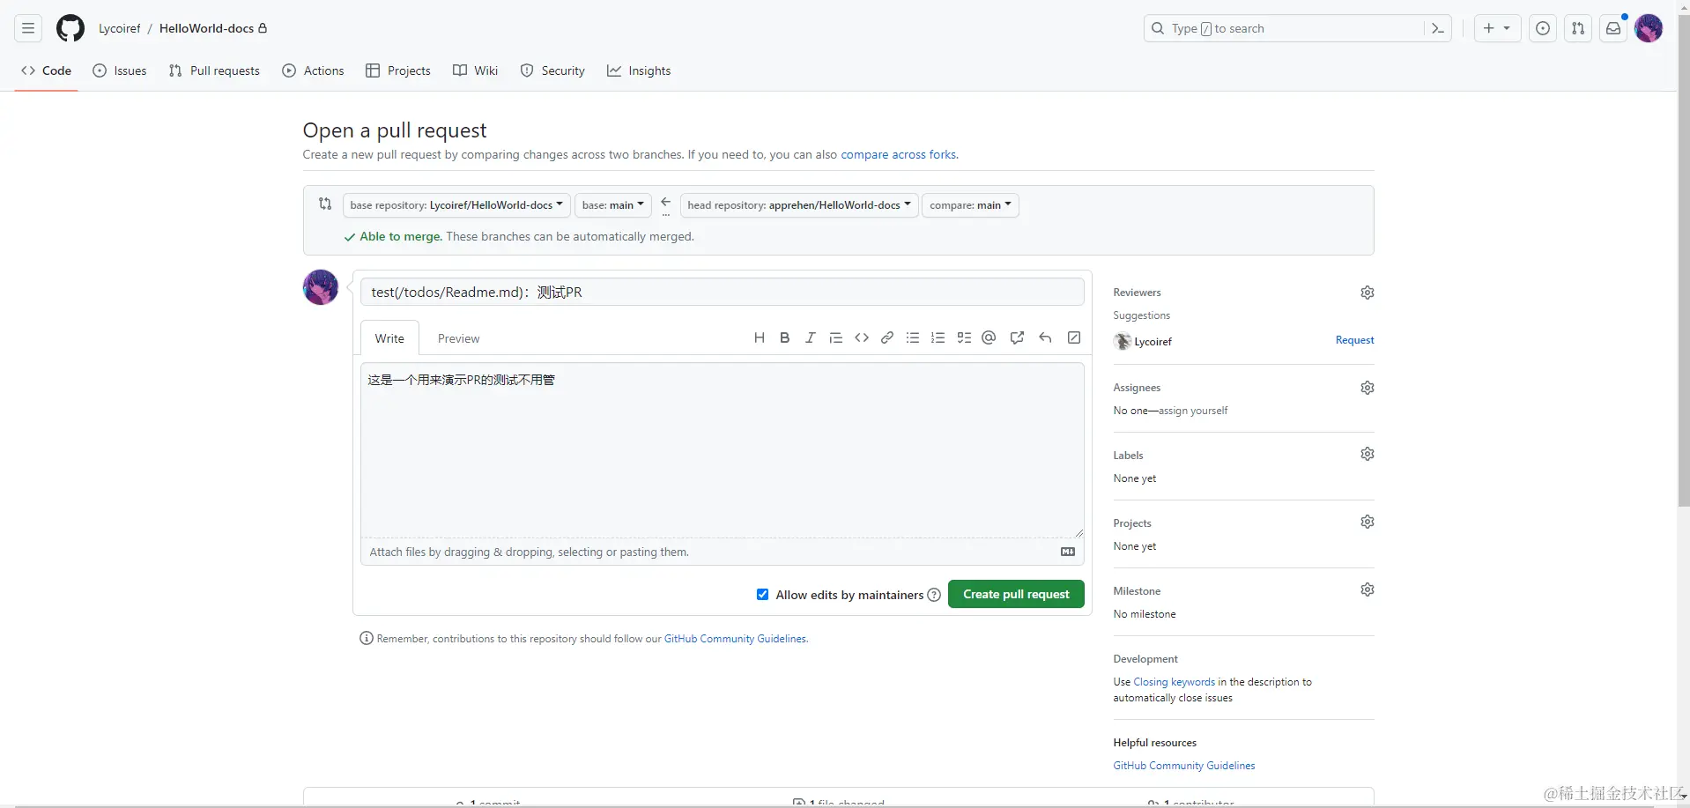Open the HelloWorld-docs repository link
Screen dimensions: 1690x808
tap(206, 28)
